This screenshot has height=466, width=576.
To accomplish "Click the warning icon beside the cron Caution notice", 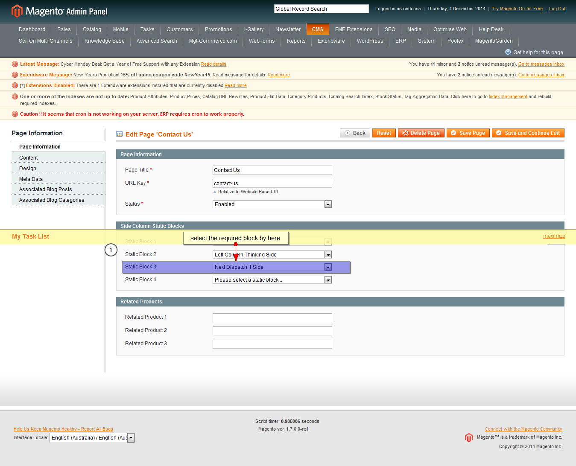I will point(15,114).
